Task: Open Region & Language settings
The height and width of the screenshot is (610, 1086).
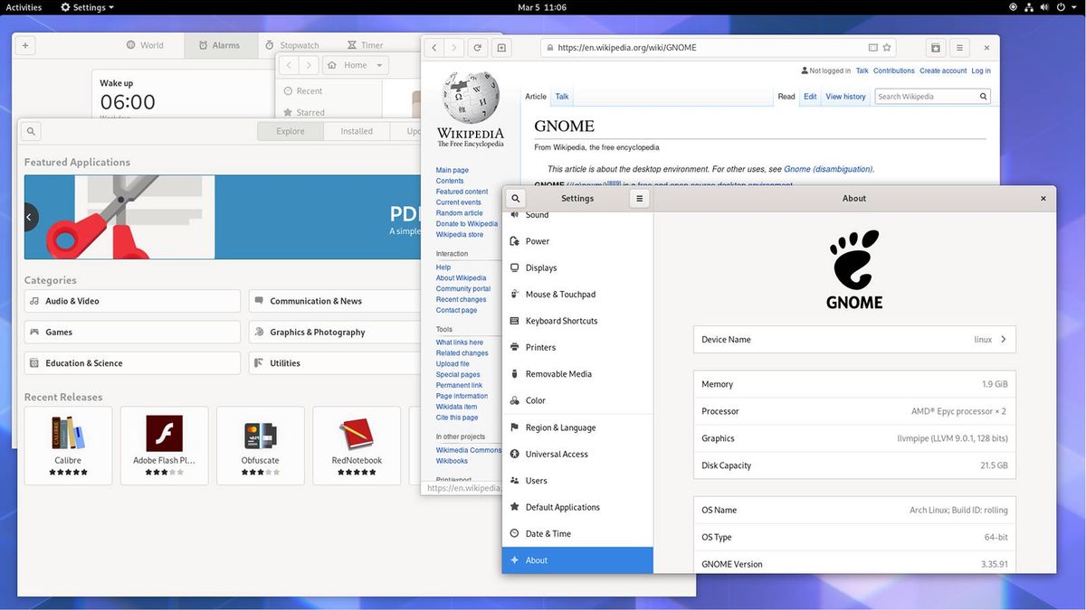Action: click(x=577, y=427)
